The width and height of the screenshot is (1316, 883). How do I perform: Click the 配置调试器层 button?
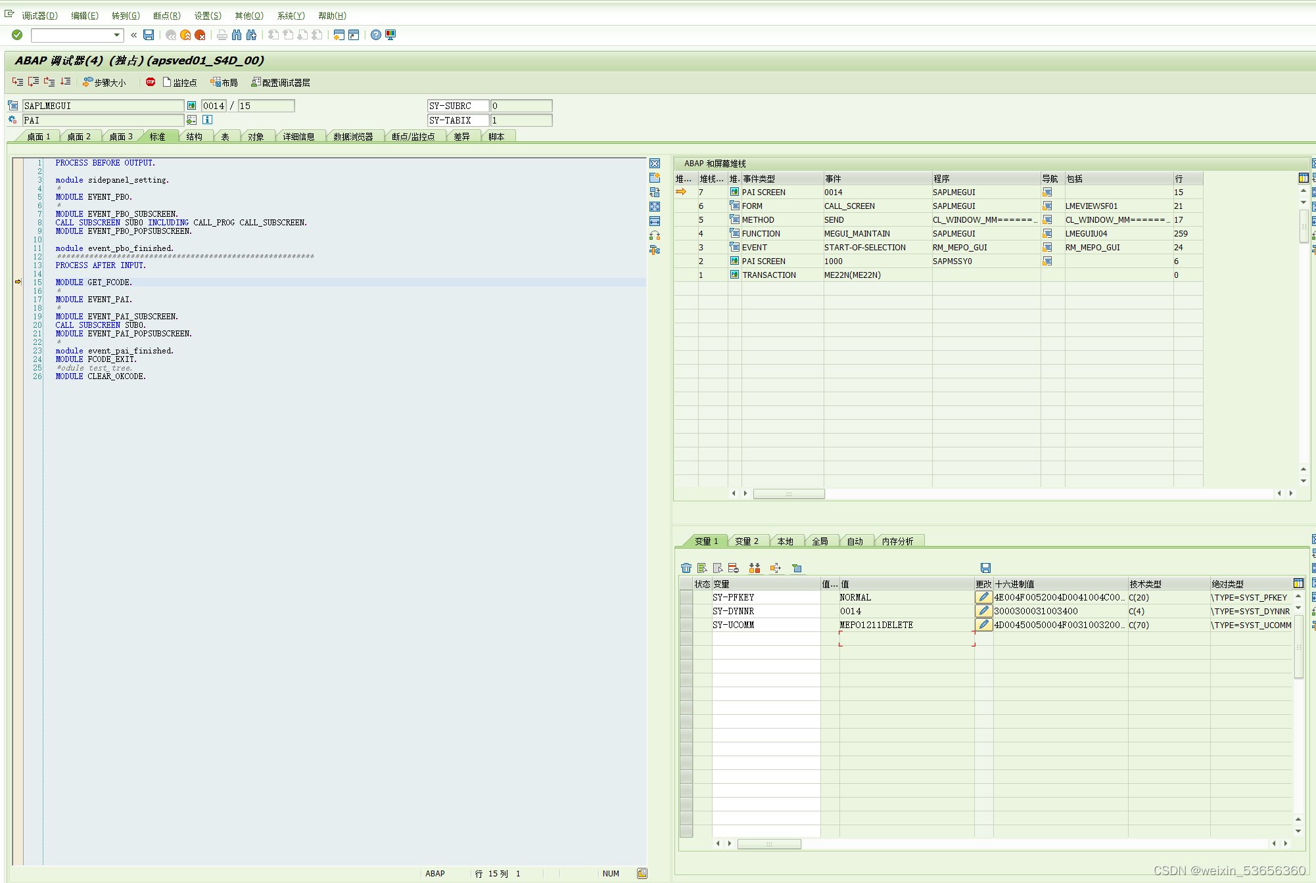click(x=280, y=83)
